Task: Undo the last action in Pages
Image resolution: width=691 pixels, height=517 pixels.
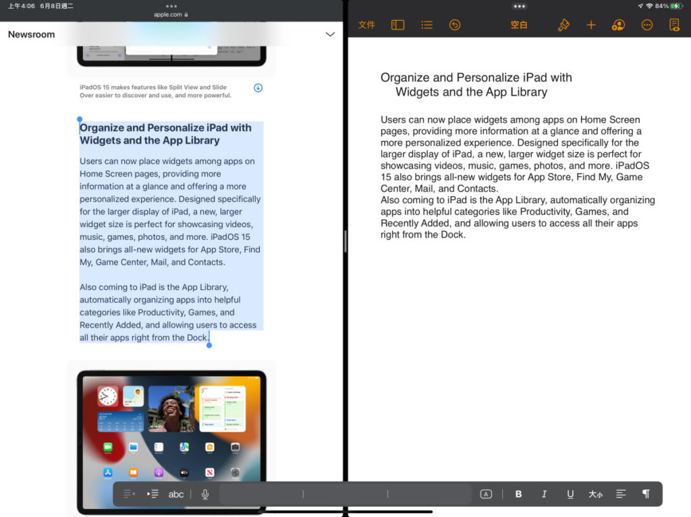Action: tap(455, 25)
